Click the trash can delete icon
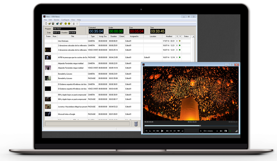 pyautogui.click(x=136, y=124)
